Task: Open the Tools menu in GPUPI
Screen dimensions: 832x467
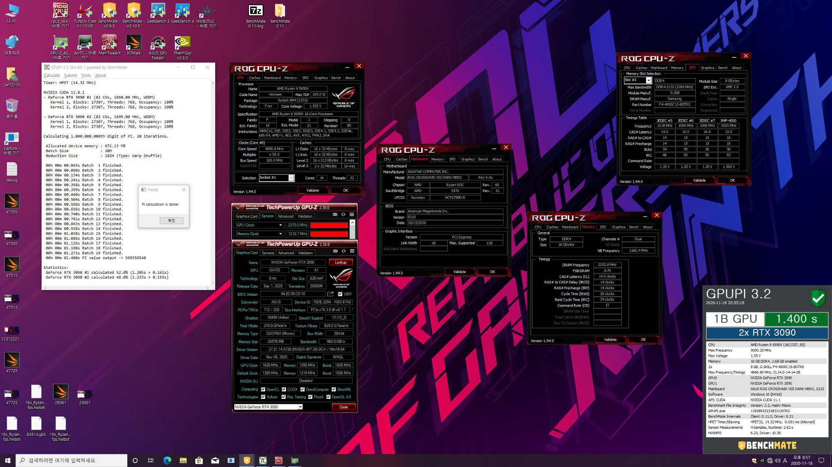Action: tap(86, 76)
